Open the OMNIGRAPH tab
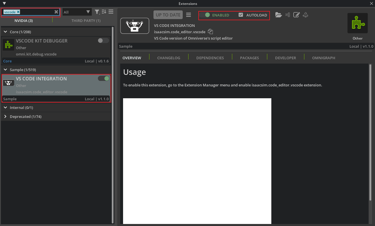 pyautogui.click(x=323, y=58)
